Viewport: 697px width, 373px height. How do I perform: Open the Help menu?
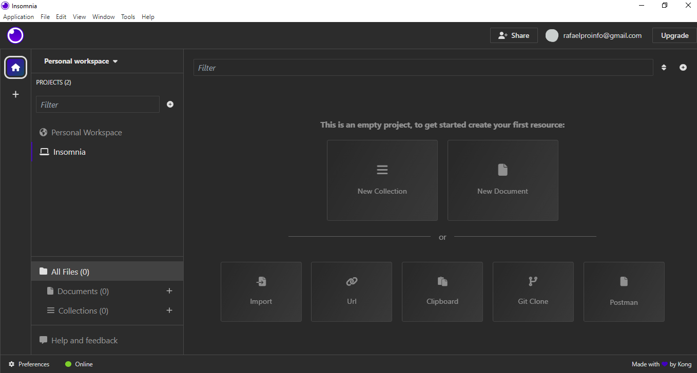pyautogui.click(x=148, y=17)
